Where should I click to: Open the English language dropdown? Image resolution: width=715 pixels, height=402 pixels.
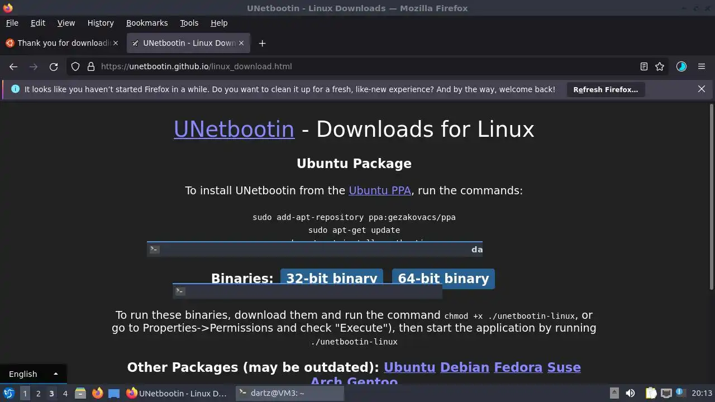pyautogui.click(x=33, y=374)
